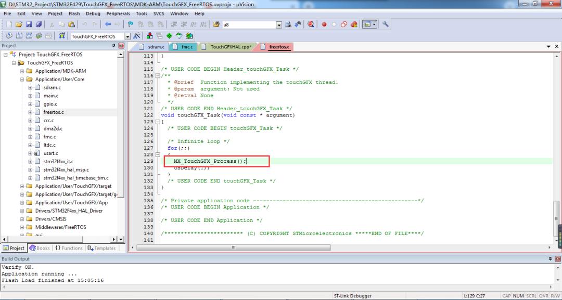
Task: Collapse the Application/User/Core folder
Action: (22, 79)
